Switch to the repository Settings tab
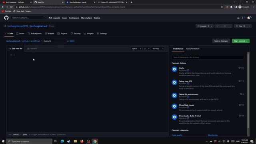 click(x=102, y=34)
